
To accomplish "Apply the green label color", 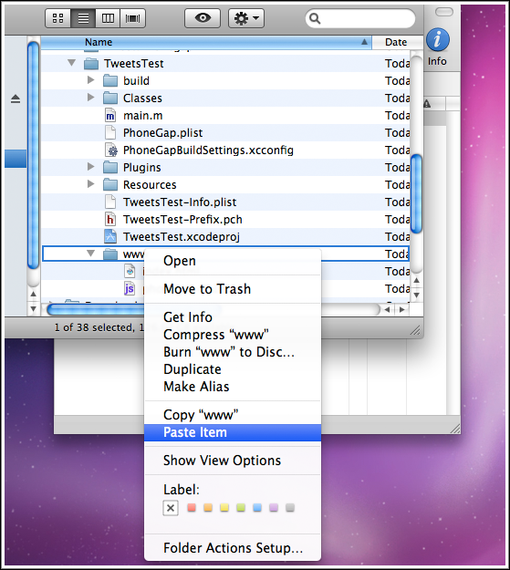I will [241, 507].
